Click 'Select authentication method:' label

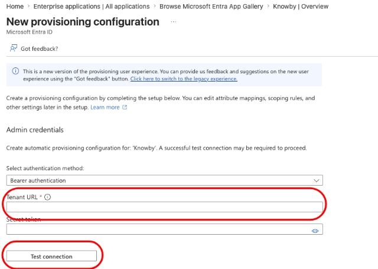45,168
